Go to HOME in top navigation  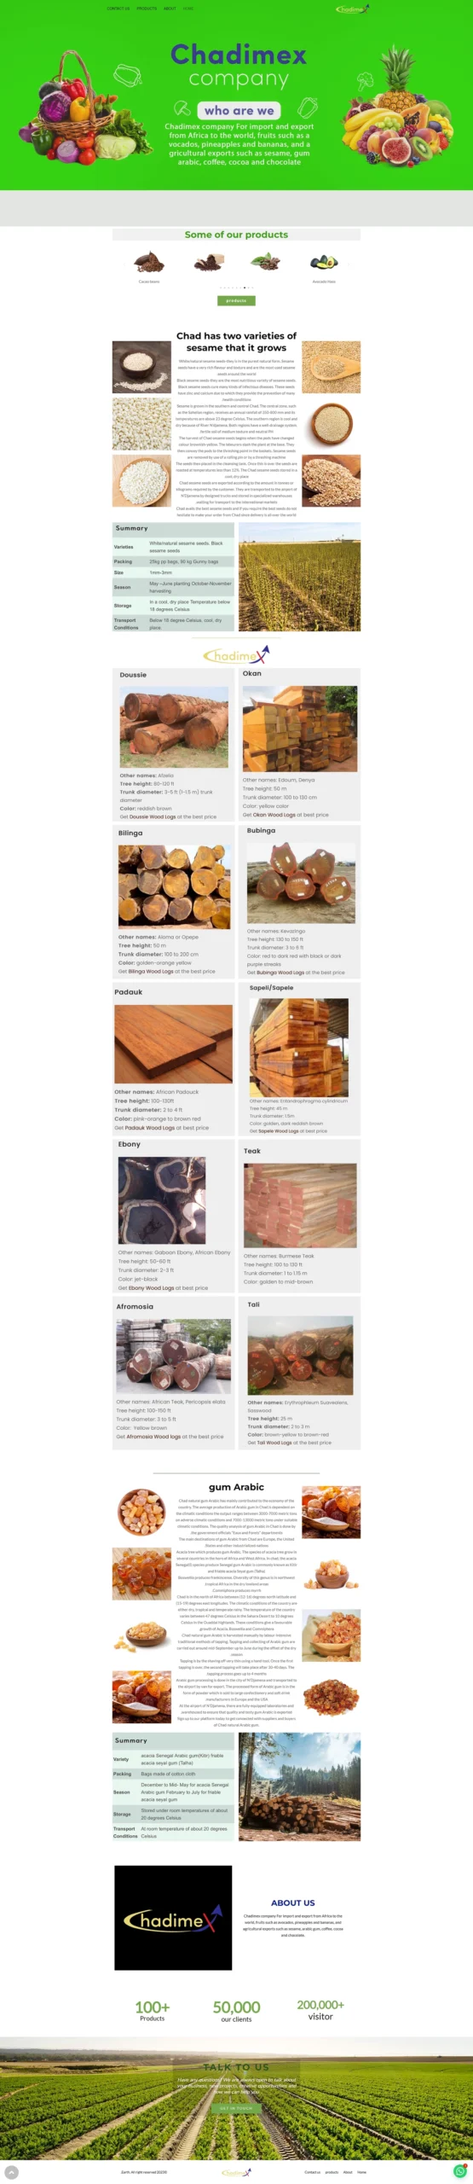188,9
